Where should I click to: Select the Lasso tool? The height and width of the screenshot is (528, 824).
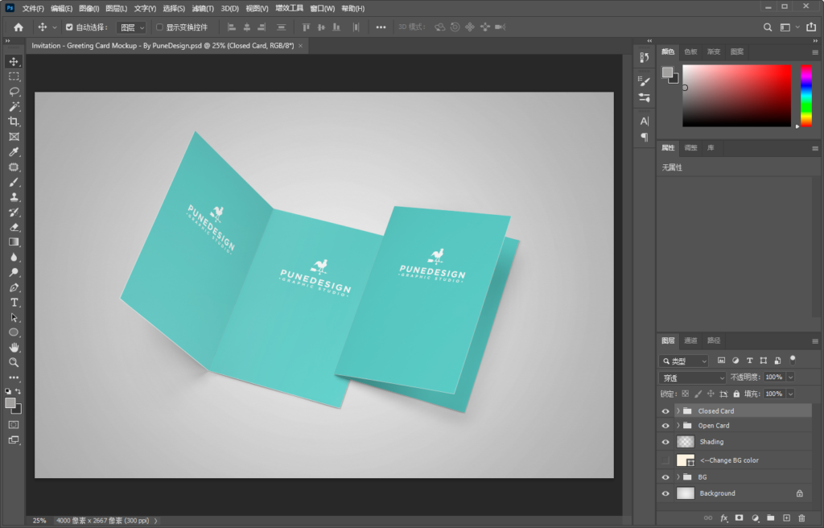(x=14, y=92)
